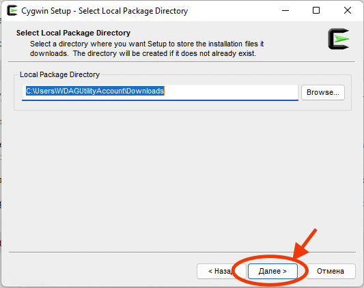Click the window title 'Cygwin Setup - Select Local Package Directory'

(x=104, y=11)
